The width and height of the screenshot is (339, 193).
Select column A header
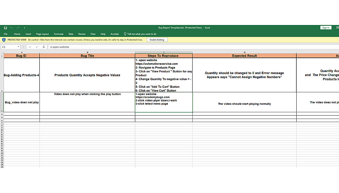[x=22, y=52]
